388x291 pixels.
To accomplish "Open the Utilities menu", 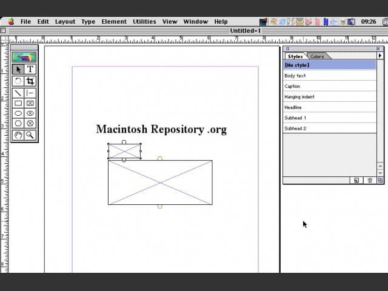I will pos(144,22).
